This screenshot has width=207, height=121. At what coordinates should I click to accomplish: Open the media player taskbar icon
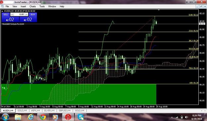pyautogui.click(x=55, y=117)
